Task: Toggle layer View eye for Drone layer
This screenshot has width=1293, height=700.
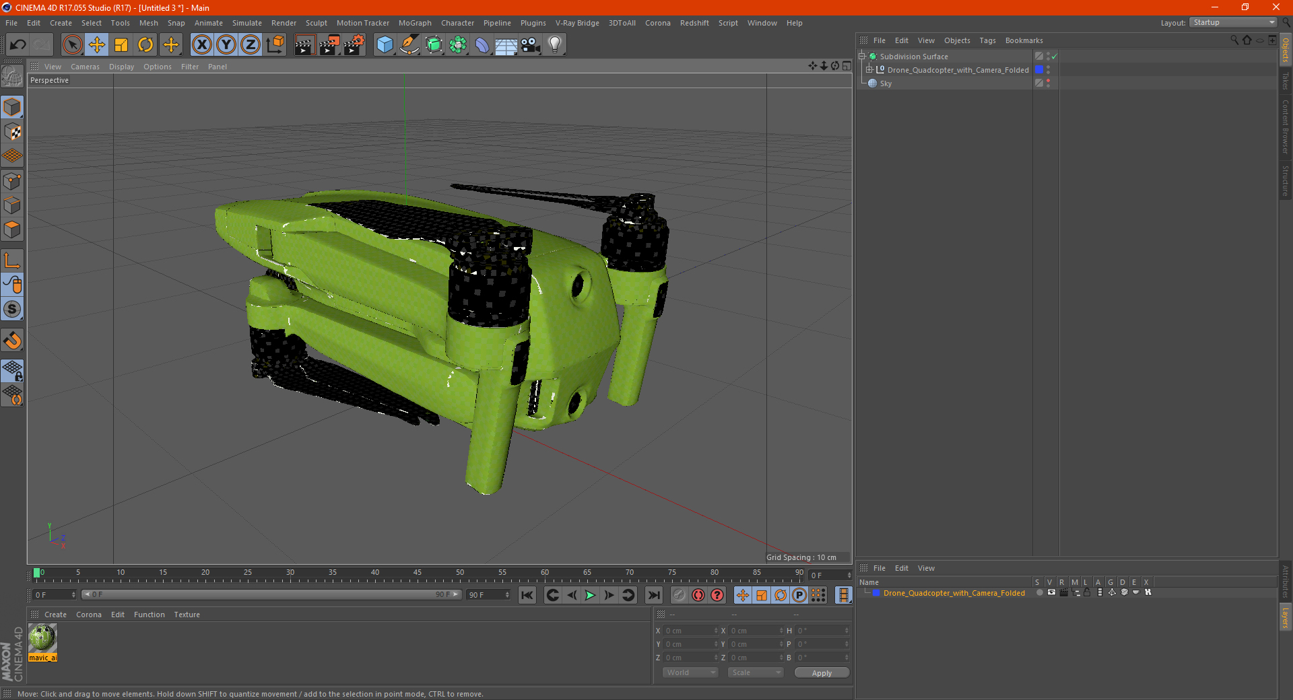Action: 1051,593
